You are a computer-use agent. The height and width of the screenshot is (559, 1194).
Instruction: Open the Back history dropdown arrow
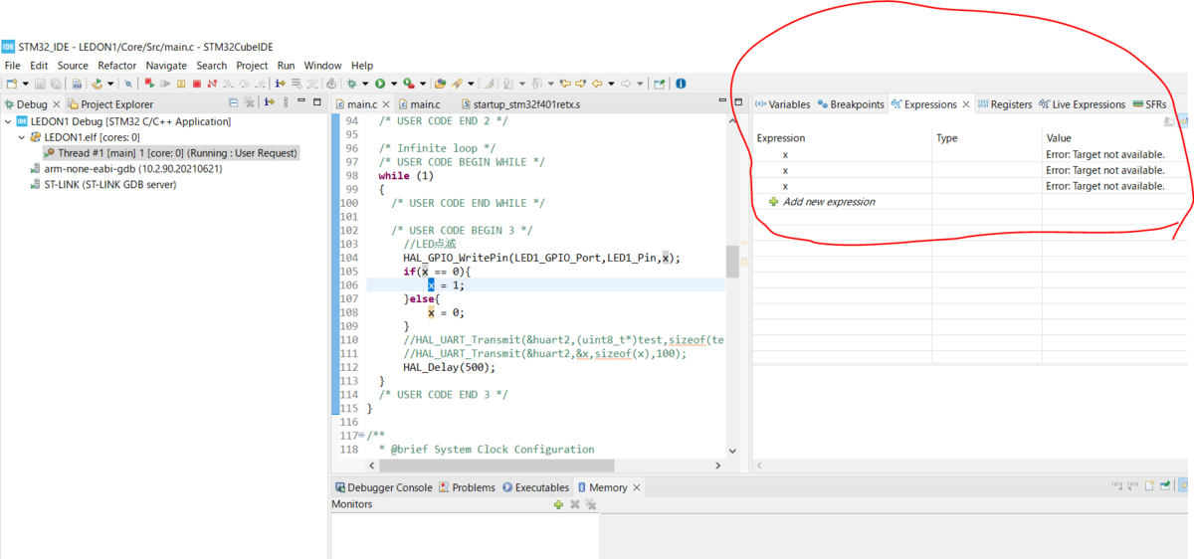(x=611, y=85)
